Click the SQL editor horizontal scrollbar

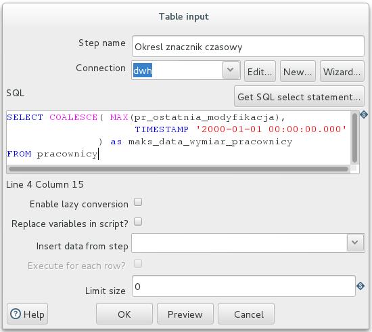(179, 169)
